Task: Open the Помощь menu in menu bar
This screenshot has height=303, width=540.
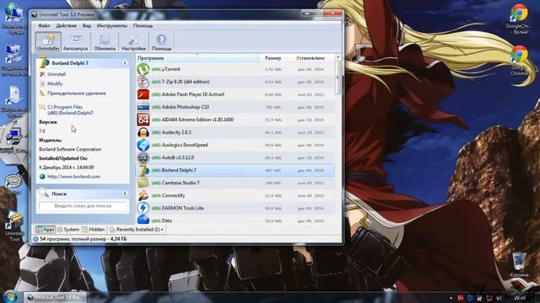Action: point(143,26)
